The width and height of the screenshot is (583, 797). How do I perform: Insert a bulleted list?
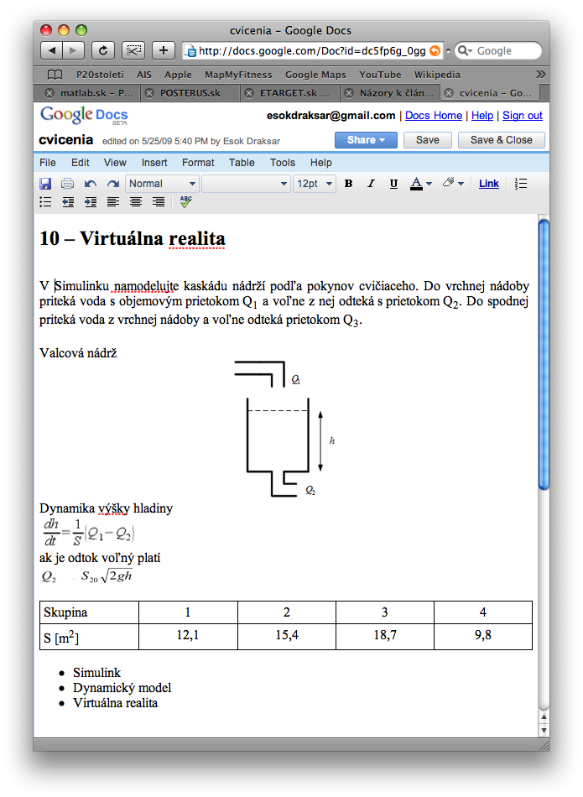(x=45, y=202)
